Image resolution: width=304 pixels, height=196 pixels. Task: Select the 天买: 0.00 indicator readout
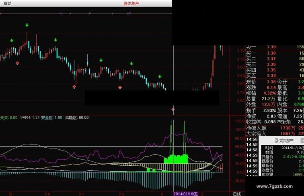tap(9, 118)
